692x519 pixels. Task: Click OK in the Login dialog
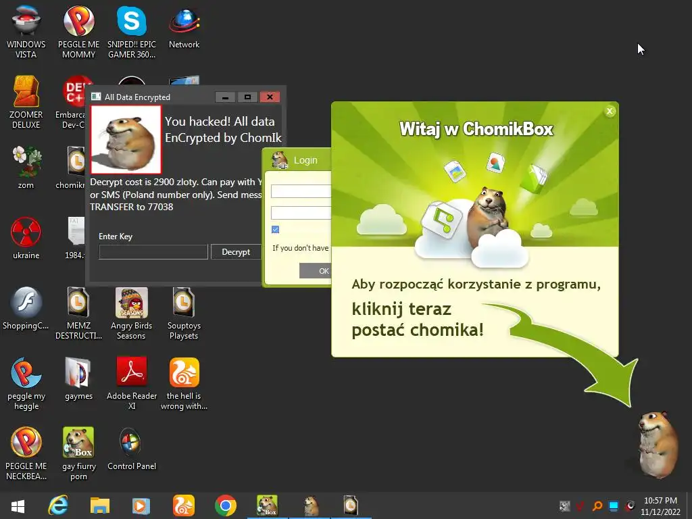pyautogui.click(x=315, y=271)
